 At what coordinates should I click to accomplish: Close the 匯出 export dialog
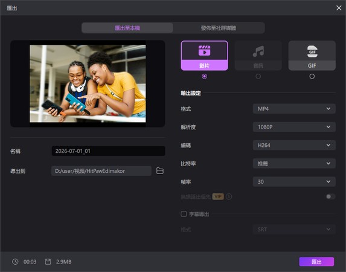point(339,8)
